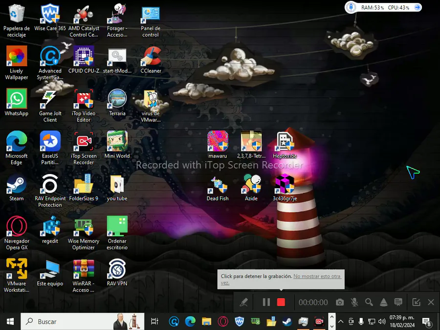Select iTop Screen Recorder desktop icon
Image resolution: width=440 pixels, height=330 pixels.
pos(84,148)
